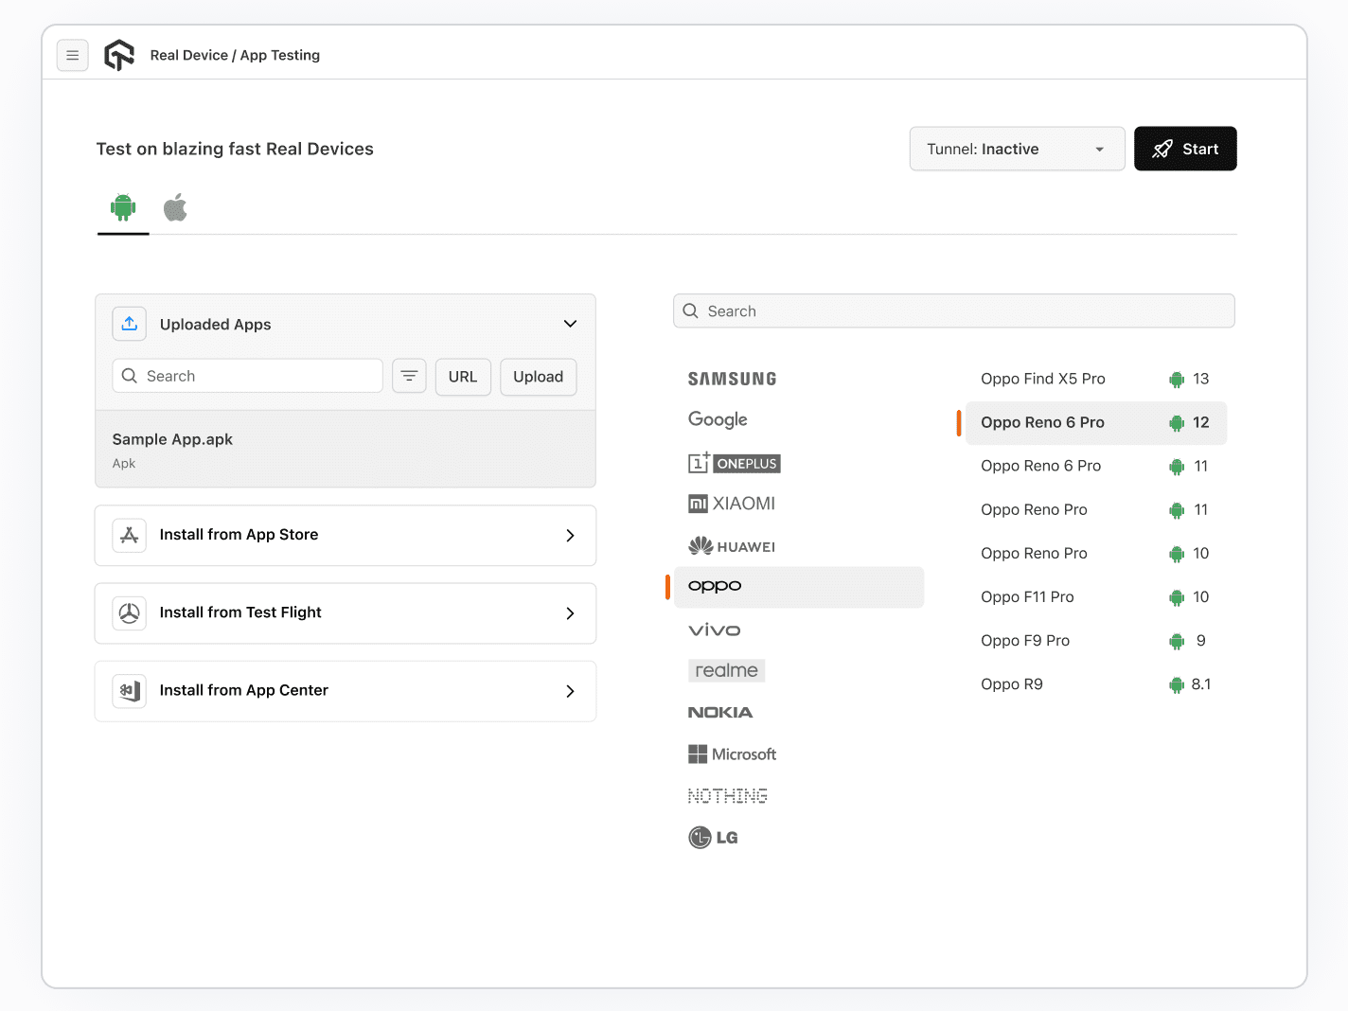
Task: Switch to the iOS devices tab
Action: (175, 207)
